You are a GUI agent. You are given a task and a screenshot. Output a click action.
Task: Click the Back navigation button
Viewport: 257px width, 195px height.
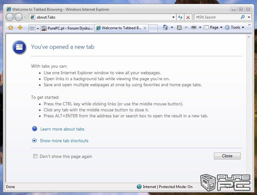pos(9,17)
